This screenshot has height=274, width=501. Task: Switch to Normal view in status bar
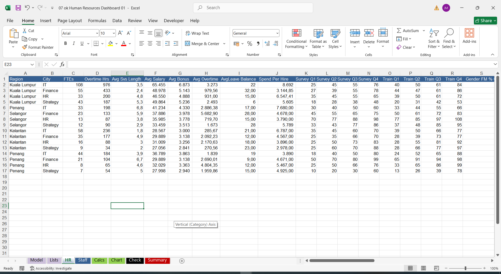[x=410, y=268]
